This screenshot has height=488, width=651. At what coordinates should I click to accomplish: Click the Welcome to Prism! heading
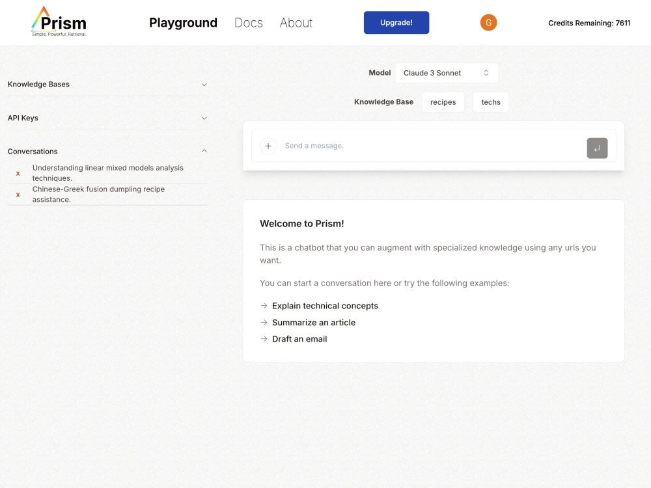tap(302, 224)
